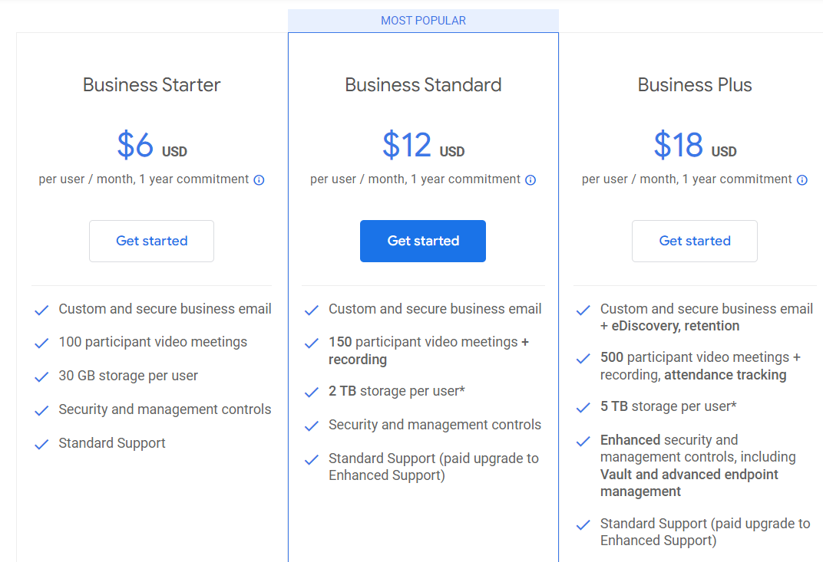Click Get started for Business Plus

695,242
